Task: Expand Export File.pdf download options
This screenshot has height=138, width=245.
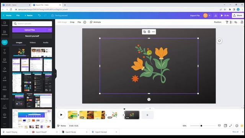Action: point(57,132)
